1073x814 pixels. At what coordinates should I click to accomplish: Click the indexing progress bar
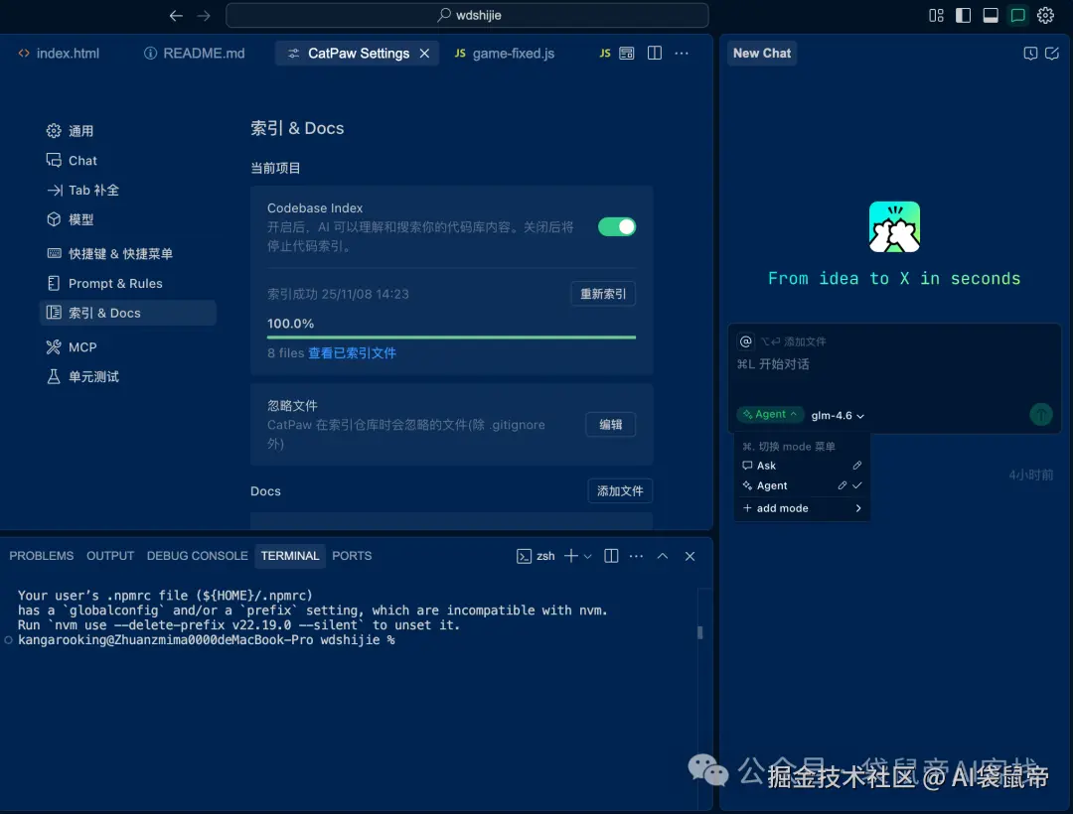click(451, 337)
